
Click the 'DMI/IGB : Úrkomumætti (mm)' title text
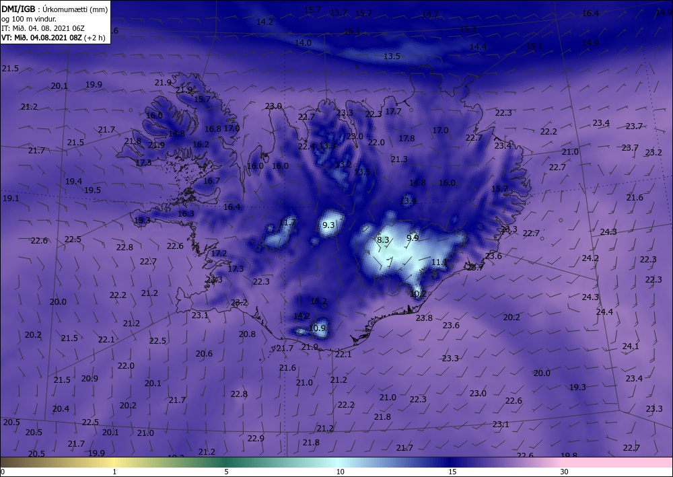point(55,9)
